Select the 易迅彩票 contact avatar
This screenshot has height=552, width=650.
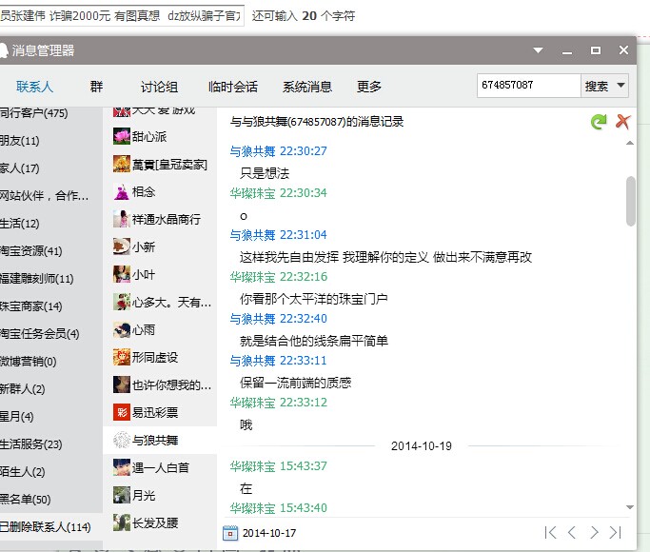click(122, 412)
